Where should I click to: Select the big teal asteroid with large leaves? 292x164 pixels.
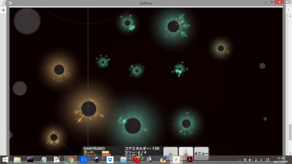coord(173,26)
